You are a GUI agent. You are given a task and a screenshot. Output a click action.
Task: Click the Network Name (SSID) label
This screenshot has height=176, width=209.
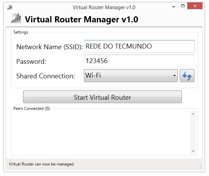pyautogui.click(x=50, y=47)
